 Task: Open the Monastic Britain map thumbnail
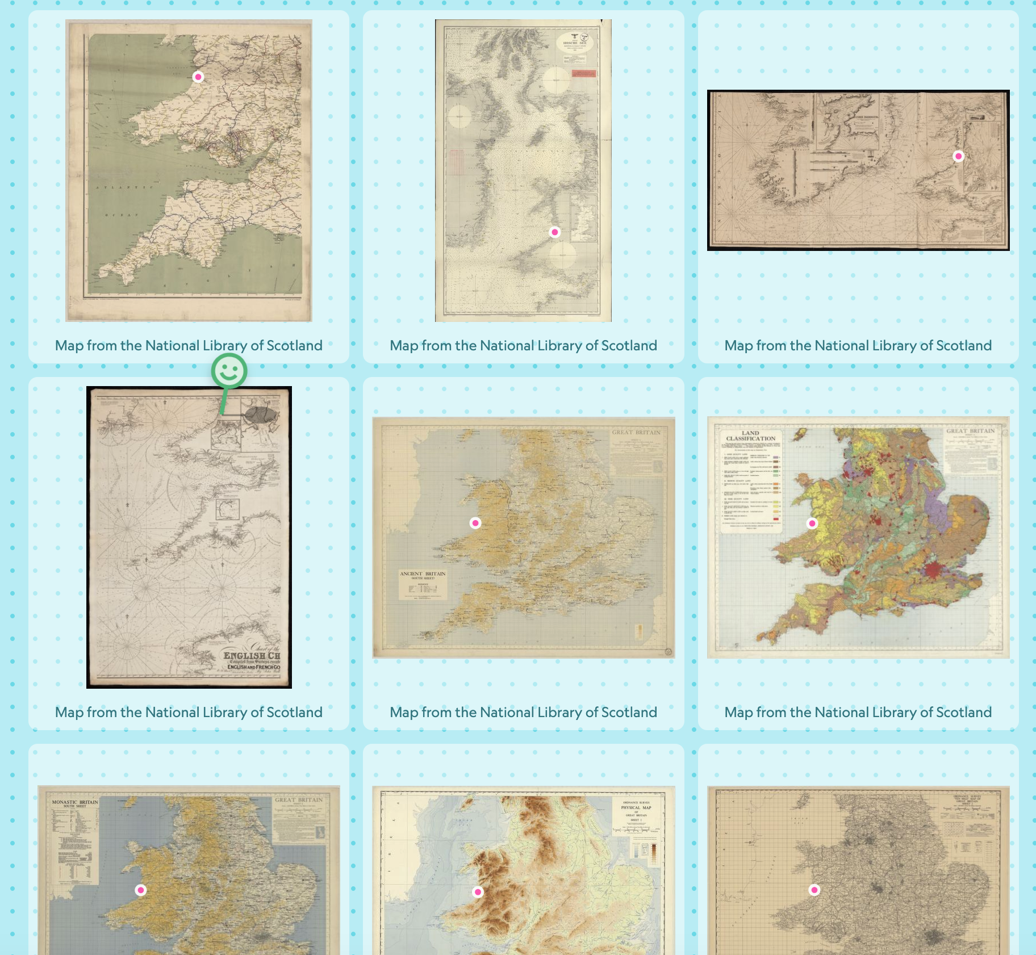189,870
